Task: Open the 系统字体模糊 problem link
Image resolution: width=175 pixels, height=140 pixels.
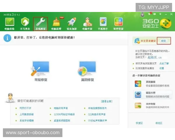Action: point(27,120)
